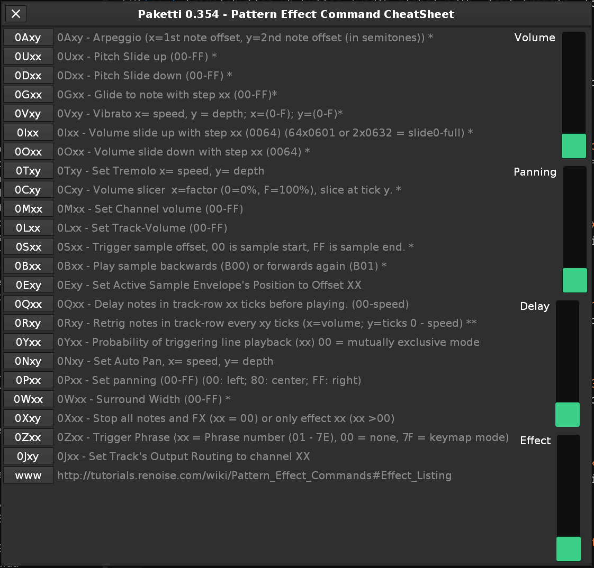Click the 0Bxx play backwards button
The image size is (594, 568).
point(29,266)
